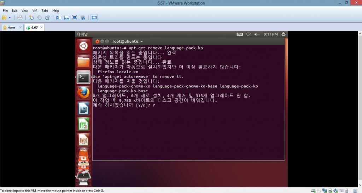Open the sound volume indicator

257,34
